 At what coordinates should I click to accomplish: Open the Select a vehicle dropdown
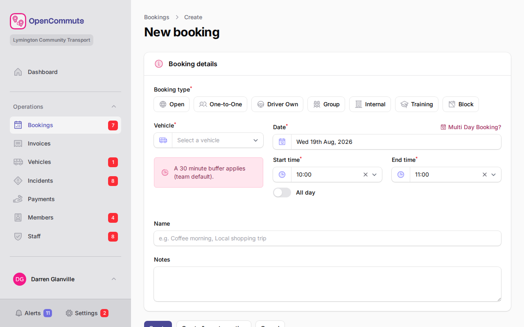tap(209, 140)
